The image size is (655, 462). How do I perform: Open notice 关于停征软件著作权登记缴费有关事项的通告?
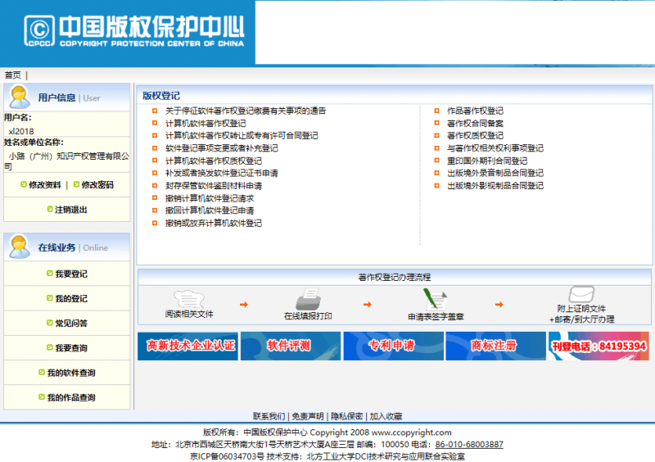tap(246, 111)
